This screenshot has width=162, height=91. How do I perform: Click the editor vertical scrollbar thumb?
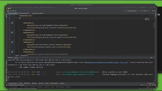(154, 25)
